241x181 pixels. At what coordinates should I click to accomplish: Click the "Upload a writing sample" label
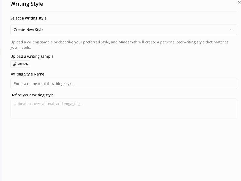pos(32,56)
